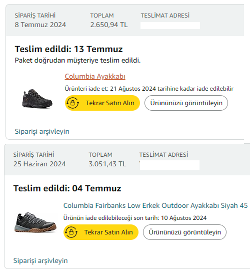250x272 pixels.
Task: Click rebuy icon in first order's yellow button
Action: pyautogui.click(x=72, y=103)
